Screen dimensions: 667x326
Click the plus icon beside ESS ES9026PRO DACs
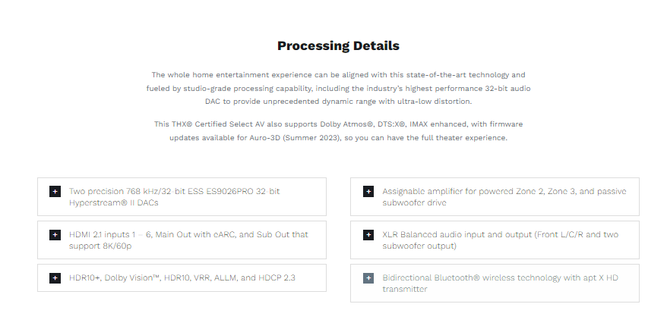tap(55, 192)
